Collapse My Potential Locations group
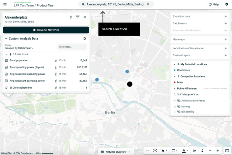 point(175,64)
